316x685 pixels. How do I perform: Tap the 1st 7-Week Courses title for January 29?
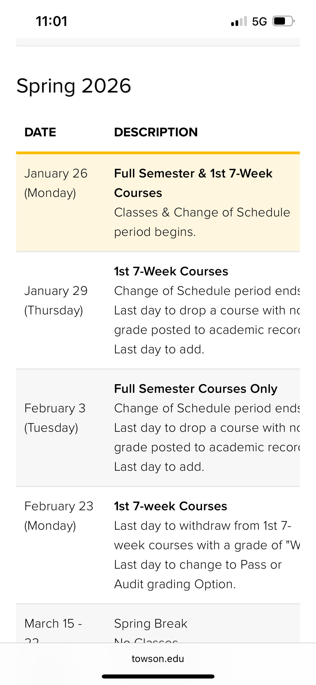pyautogui.click(x=171, y=271)
